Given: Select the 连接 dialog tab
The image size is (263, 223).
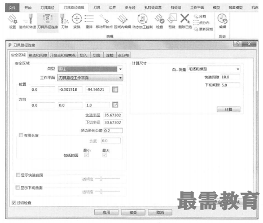Looking at the screenshot, I should [x=109, y=55].
